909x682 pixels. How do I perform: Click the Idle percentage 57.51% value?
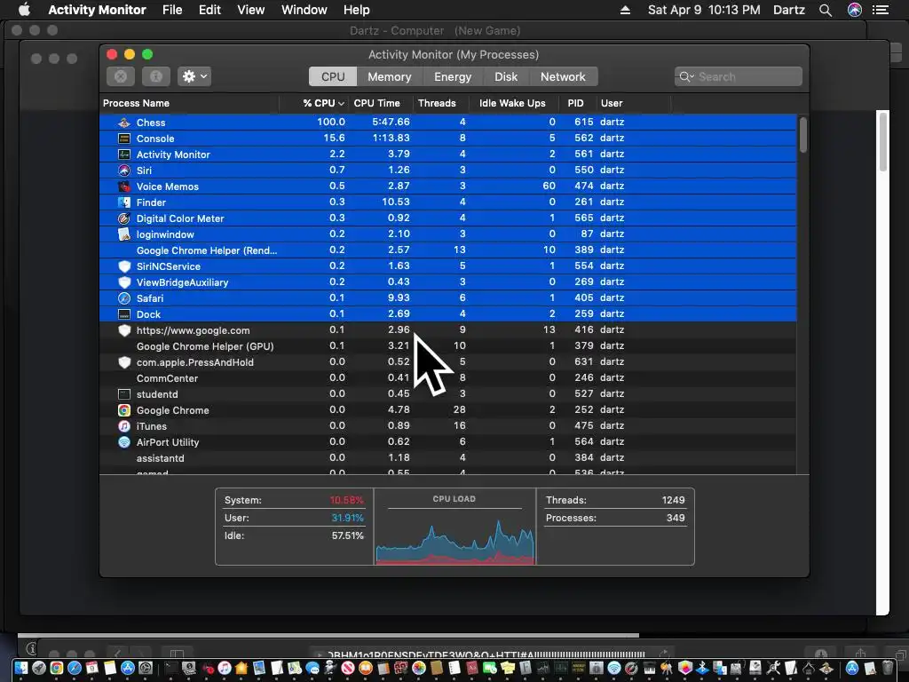(x=347, y=535)
